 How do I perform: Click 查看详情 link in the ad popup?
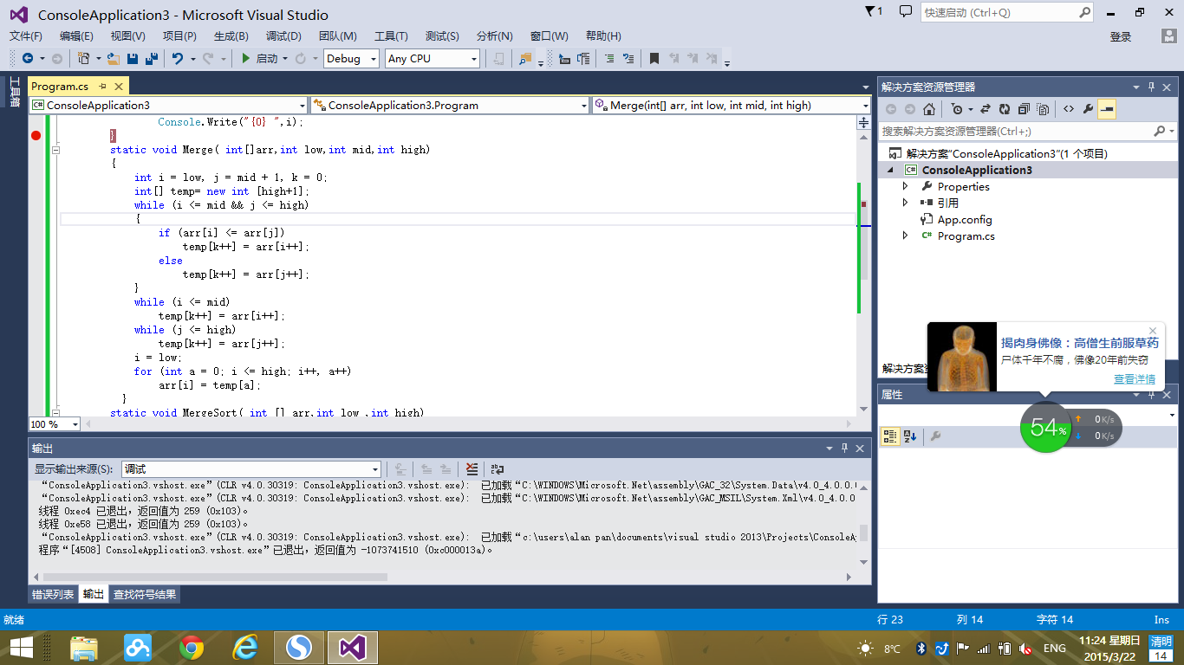point(1135,379)
